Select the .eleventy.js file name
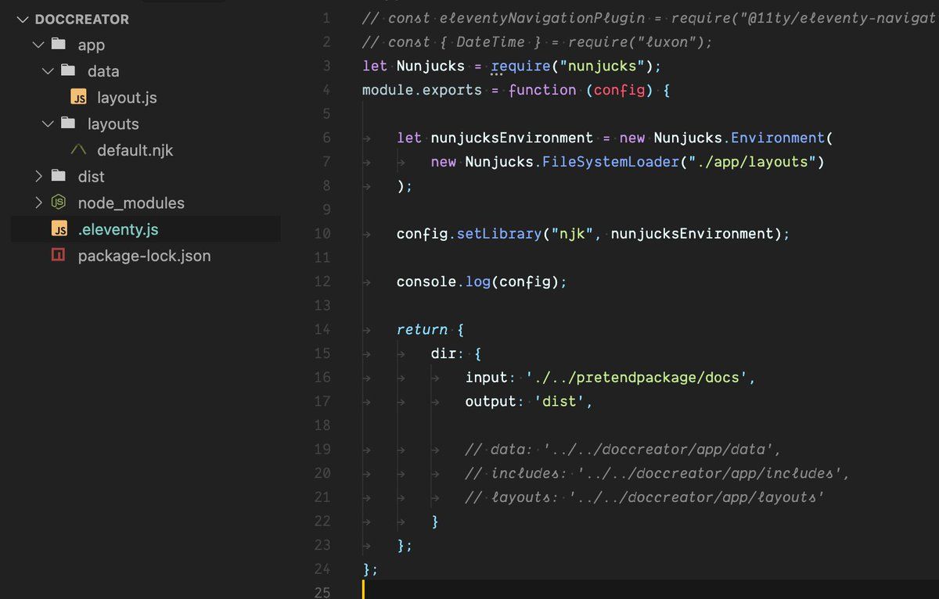The width and height of the screenshot is (939, 599). pyautogui.click(x=118, y=229)
